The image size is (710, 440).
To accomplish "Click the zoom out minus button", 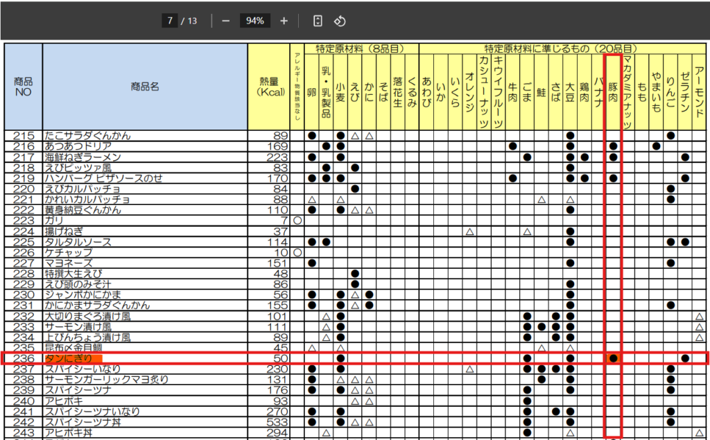I will tap(225, 21).
